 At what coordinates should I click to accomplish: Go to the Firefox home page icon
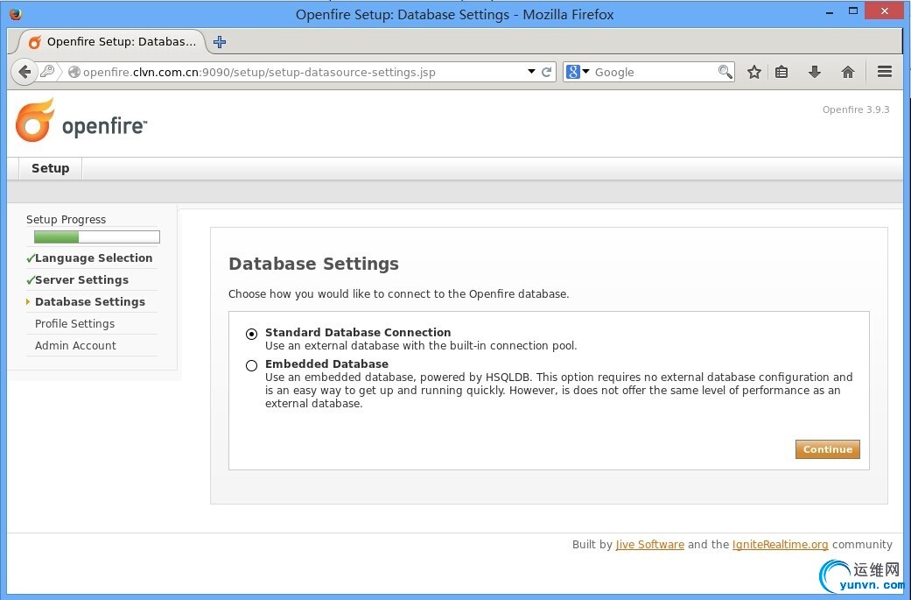848,72
